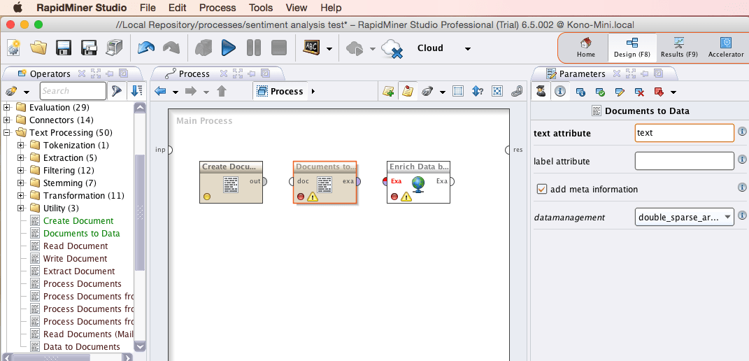Toggle the round blue info icon in Parameters toolbar
The height and width of the screenshot is (361, 749).
tap(560, 92)
